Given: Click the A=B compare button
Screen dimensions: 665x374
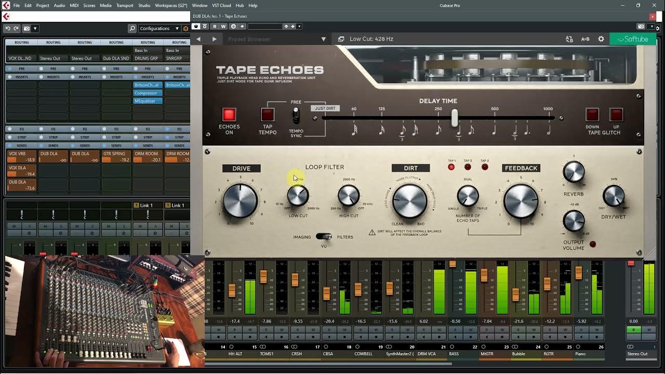Looking at the screenshot, I should [585, 39].
